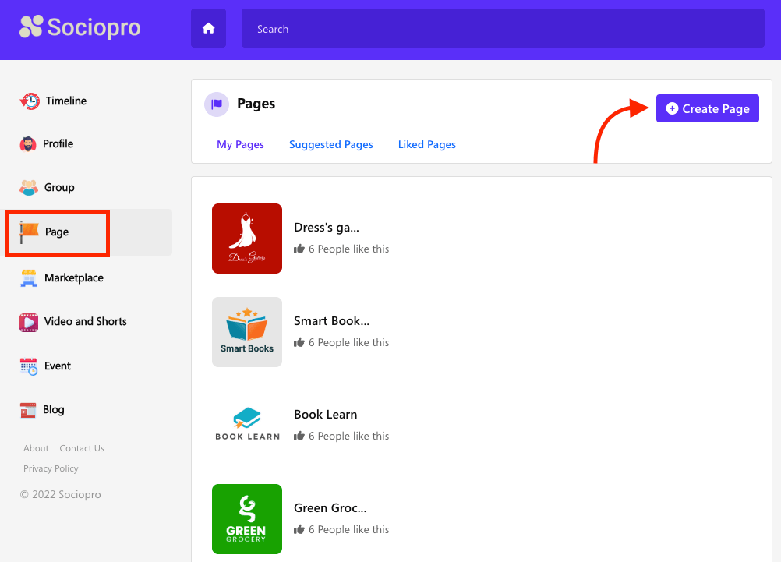Open the Privacy Policy link
The width and height of the screenshot is (781, 562).
coord(51,468)
